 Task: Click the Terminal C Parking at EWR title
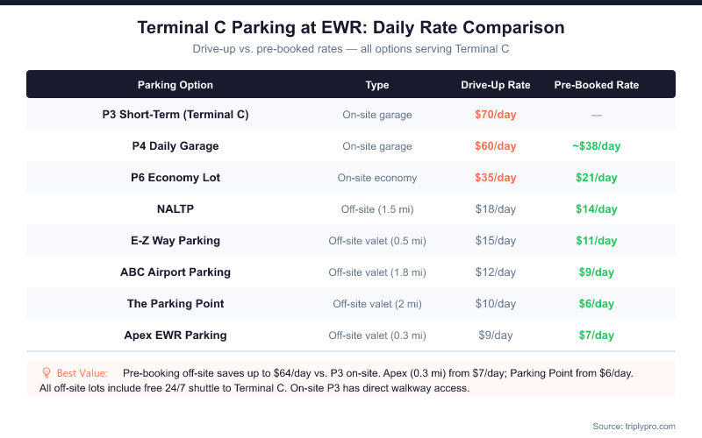(x=351, y=28)
